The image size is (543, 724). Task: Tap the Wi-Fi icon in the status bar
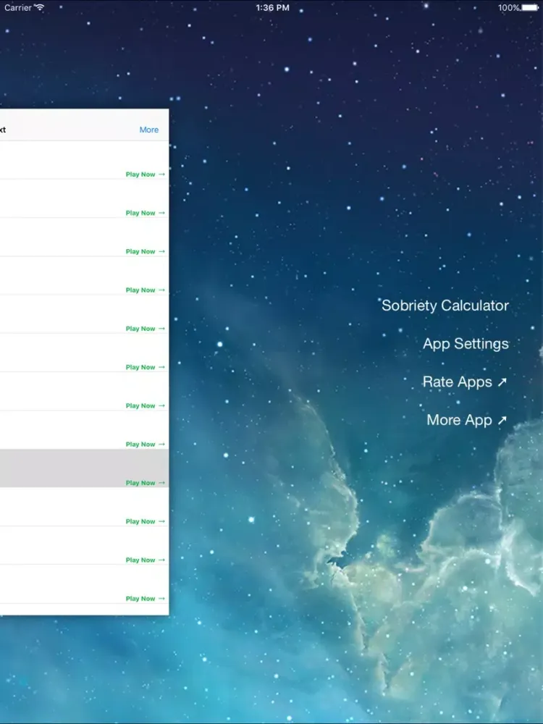click(40, 7)
